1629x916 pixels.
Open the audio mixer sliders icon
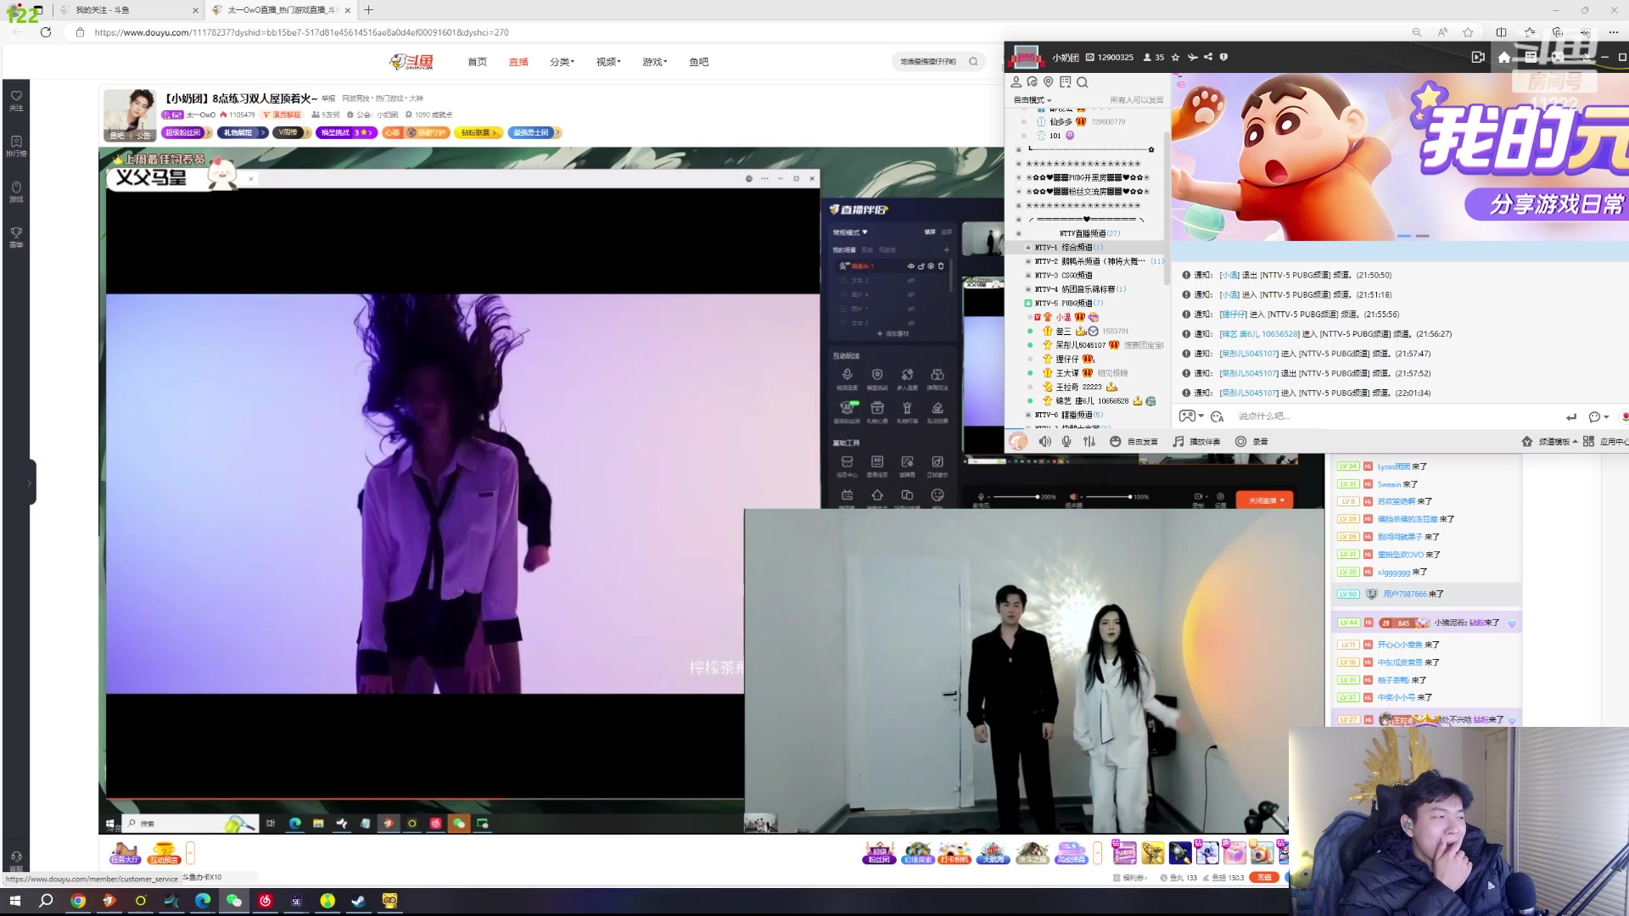1089,441
